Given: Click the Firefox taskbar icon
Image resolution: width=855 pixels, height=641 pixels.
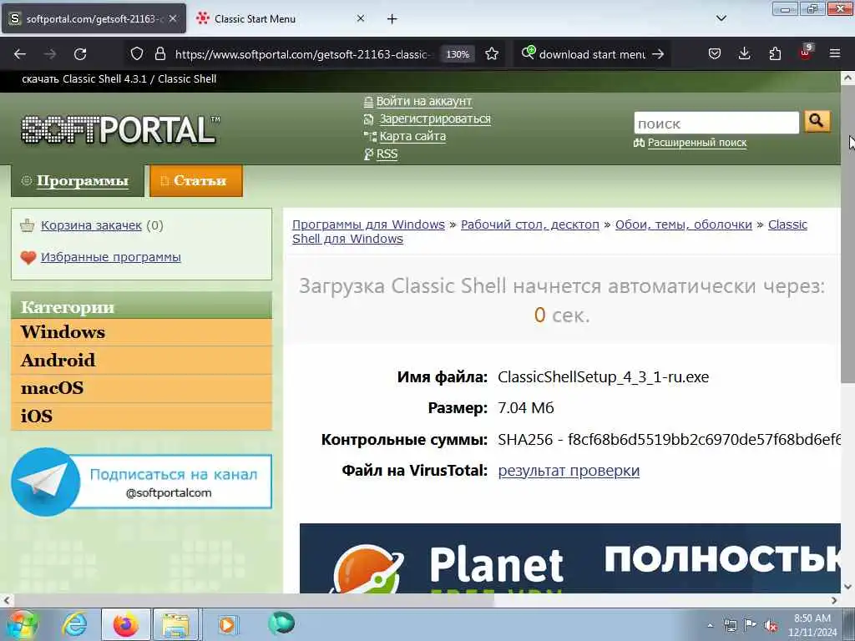Looking at the screenshot, I should click(x=125, y=624).
